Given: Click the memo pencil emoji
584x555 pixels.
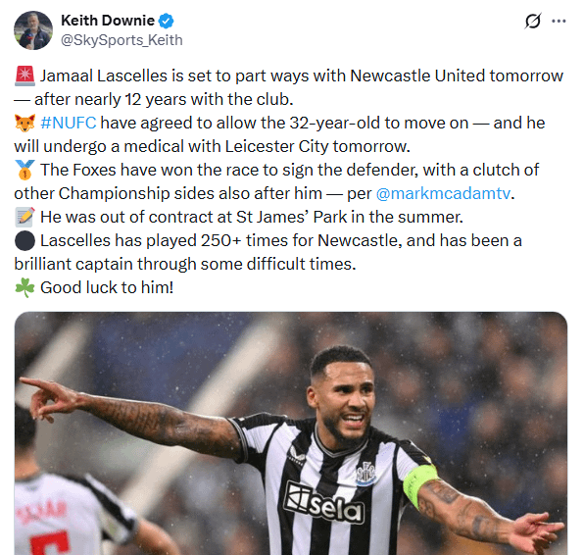Looking at the screenshot, I should coord(24,217).
